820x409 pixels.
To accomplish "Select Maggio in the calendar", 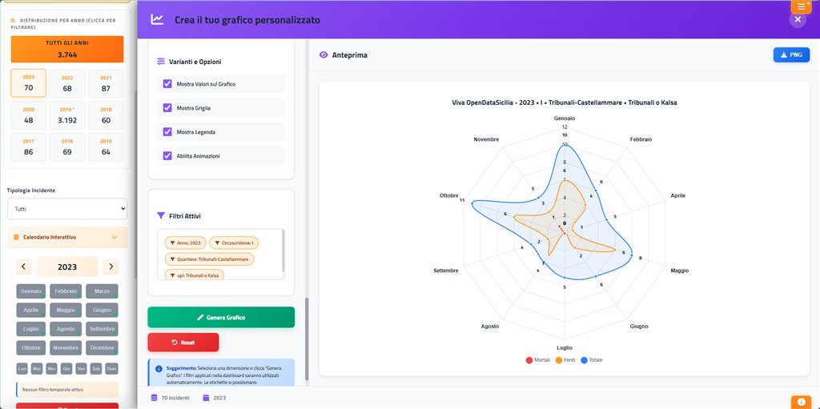I will (x=67, y=310).
